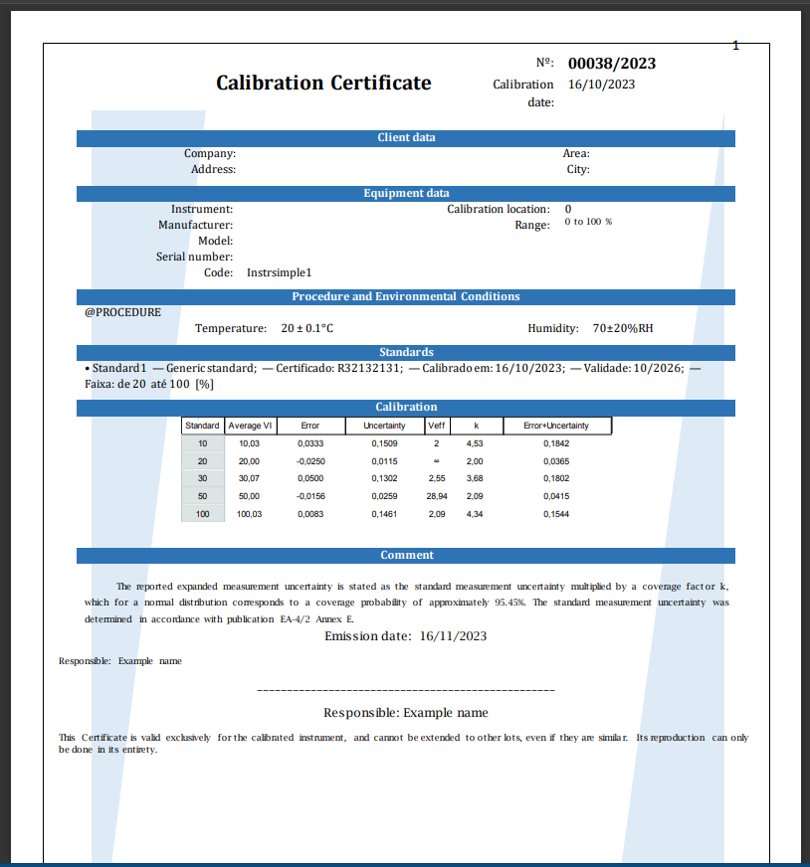Click the Error+Uncertainty column header
Viewport: 810px width, 867px height.
[x=556, y=426]
